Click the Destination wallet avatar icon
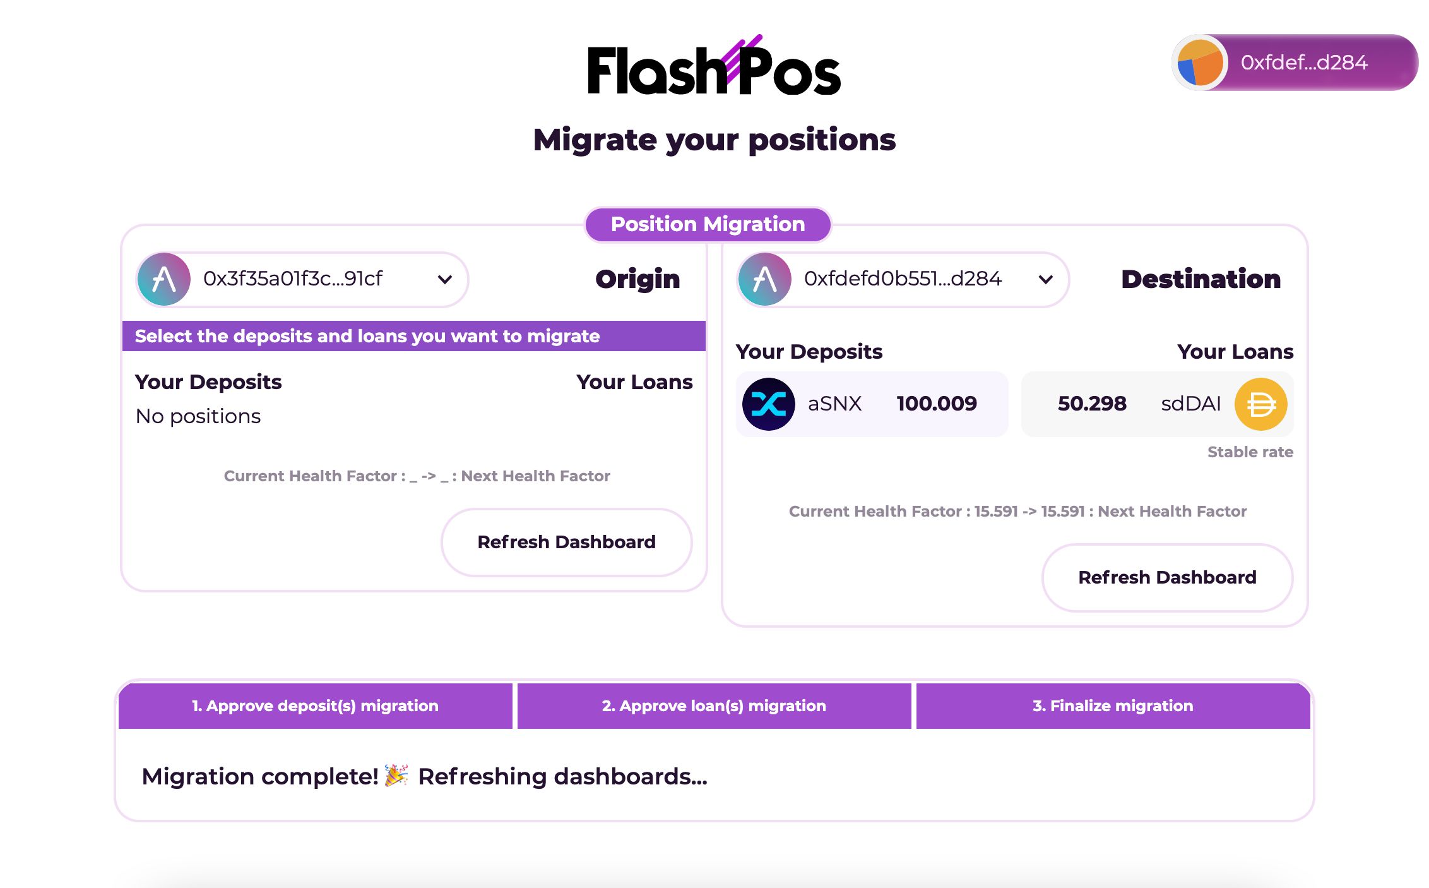 [x=766, y=279]
